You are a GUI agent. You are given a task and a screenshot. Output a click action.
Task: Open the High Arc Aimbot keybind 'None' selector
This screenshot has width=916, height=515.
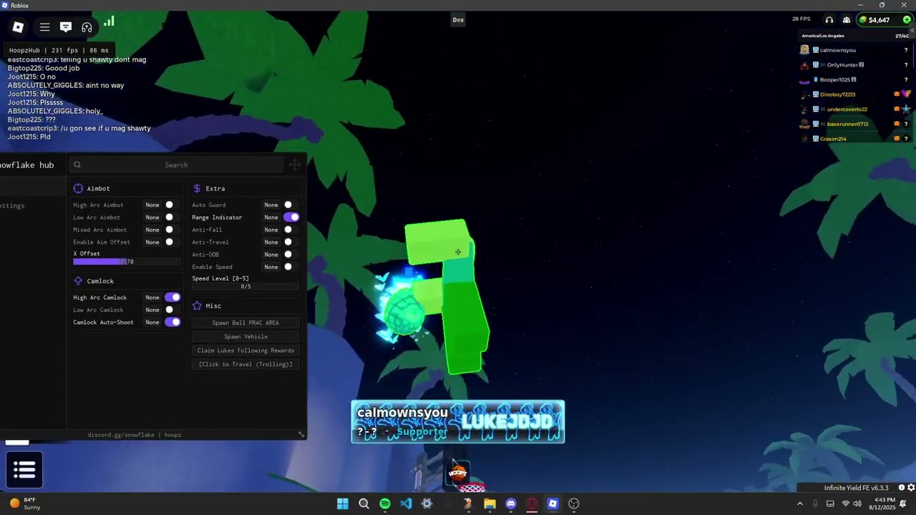point(152,205)
